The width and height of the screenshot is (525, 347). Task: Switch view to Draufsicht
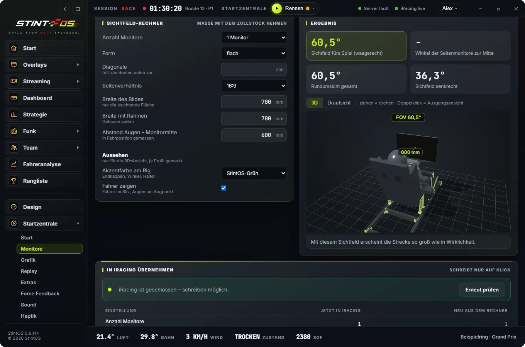[339, 103]
